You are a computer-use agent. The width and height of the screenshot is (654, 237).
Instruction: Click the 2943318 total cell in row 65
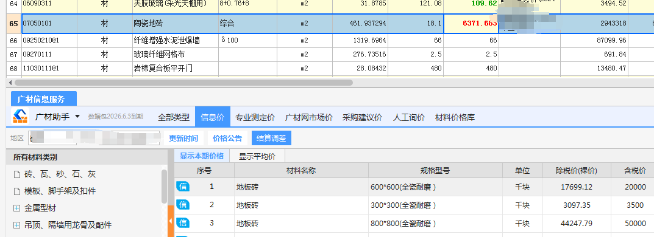(x=594, y=24)
